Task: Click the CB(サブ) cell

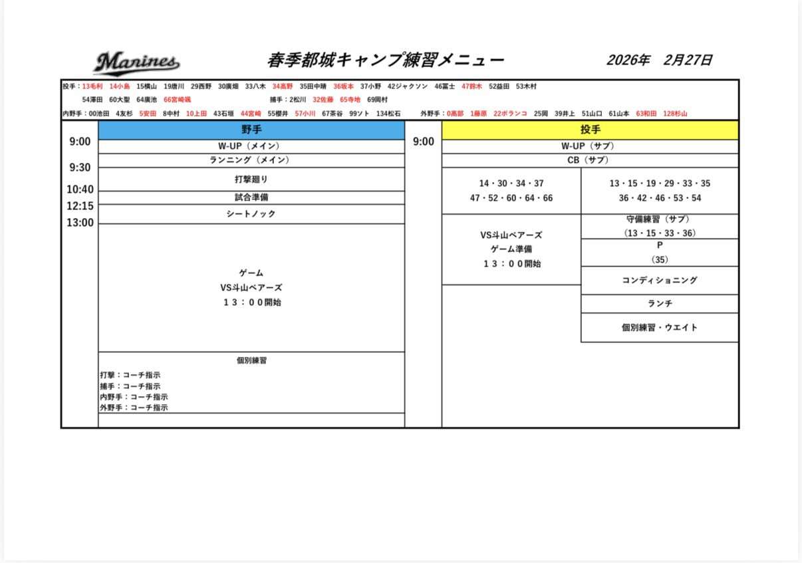Action: click(590, 160)
